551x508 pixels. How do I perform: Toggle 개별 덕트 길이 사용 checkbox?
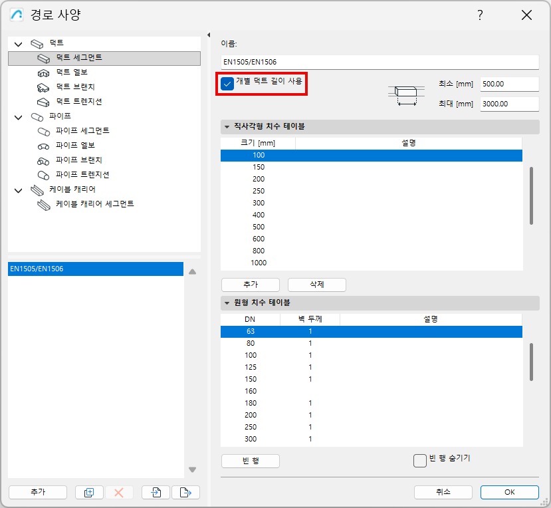point(227,84)
